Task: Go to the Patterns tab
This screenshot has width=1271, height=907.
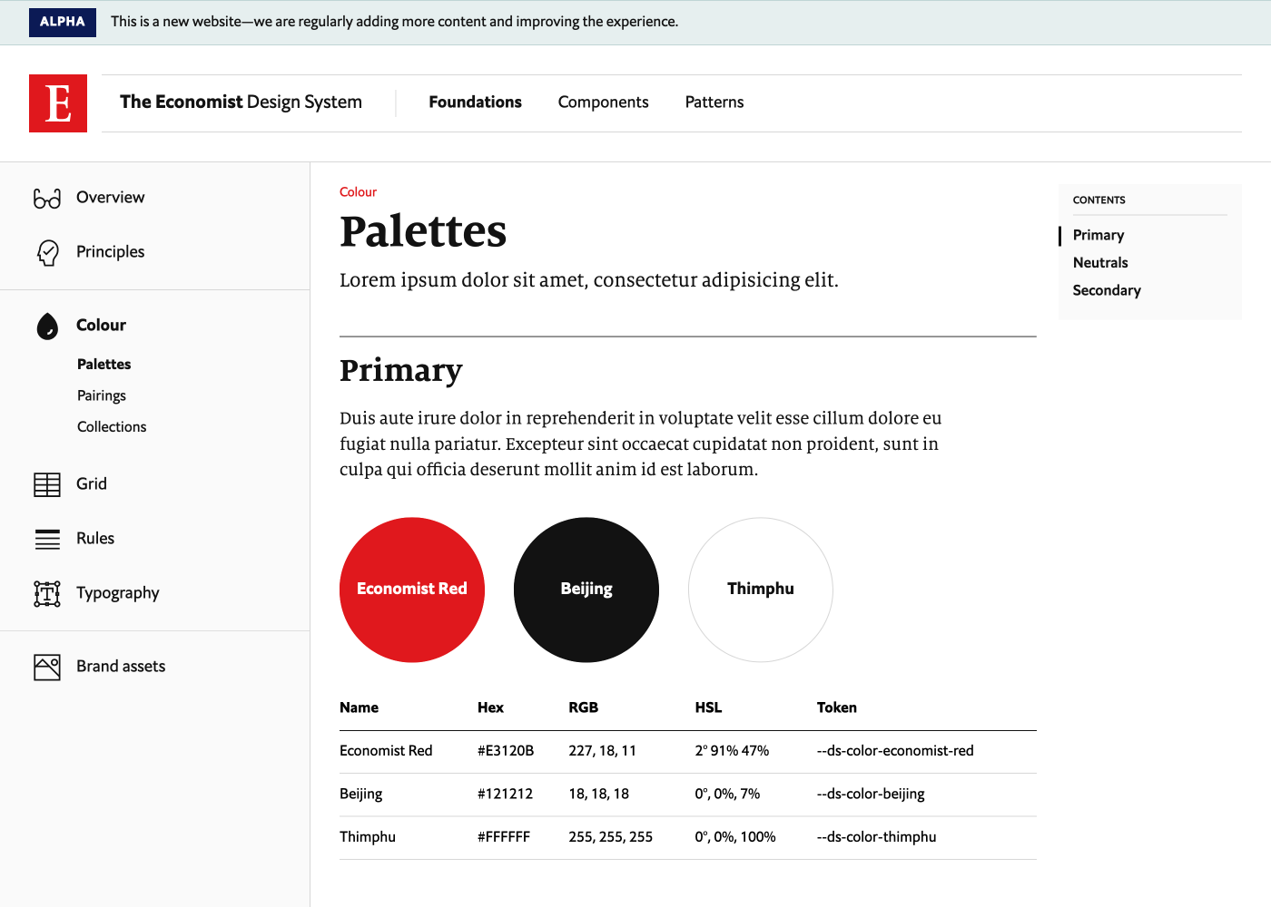Action: point(714,102)
